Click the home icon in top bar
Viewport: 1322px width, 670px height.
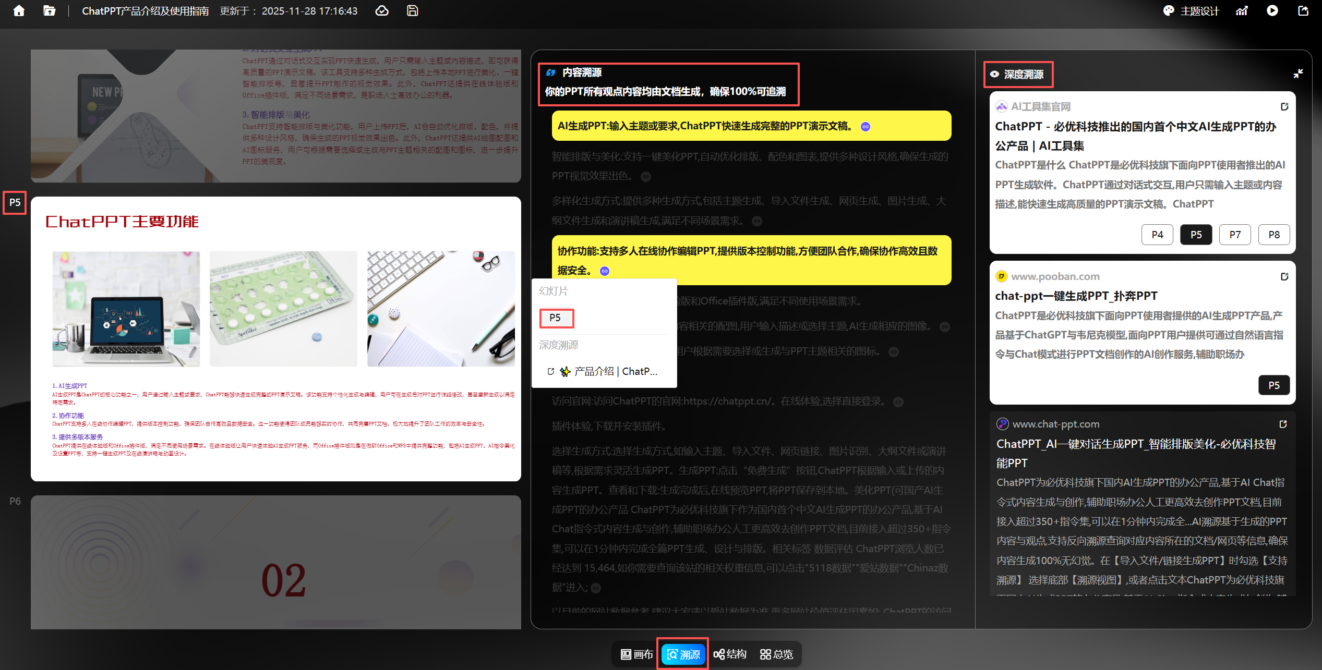point(19,11)
